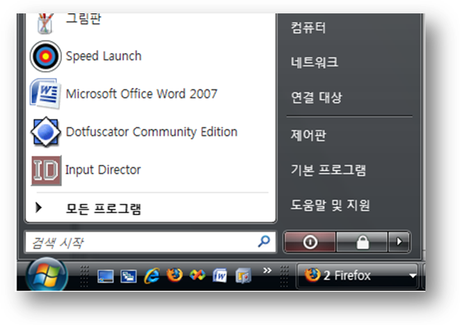Open 네트워크 in the Start menu
460x325 pixels.
click(314, 63)
